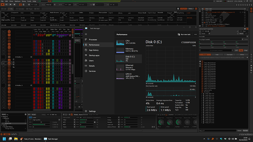Click the scopes icon in Renoise lower status bar
253x142 pixels.
point(14,134)
